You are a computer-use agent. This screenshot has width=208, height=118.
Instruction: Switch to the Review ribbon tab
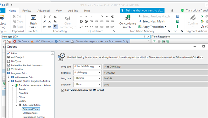point(27,11)
